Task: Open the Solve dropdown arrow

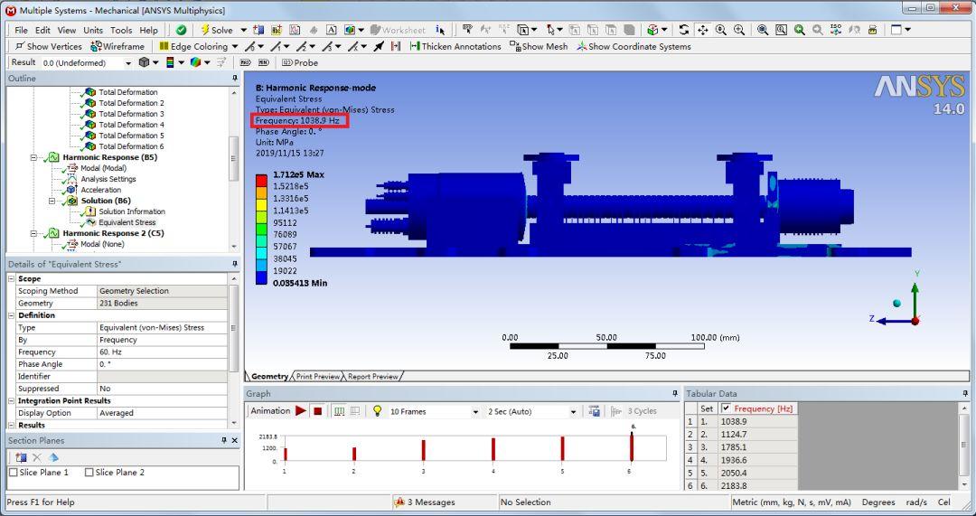Action: (x=243, y=30)
